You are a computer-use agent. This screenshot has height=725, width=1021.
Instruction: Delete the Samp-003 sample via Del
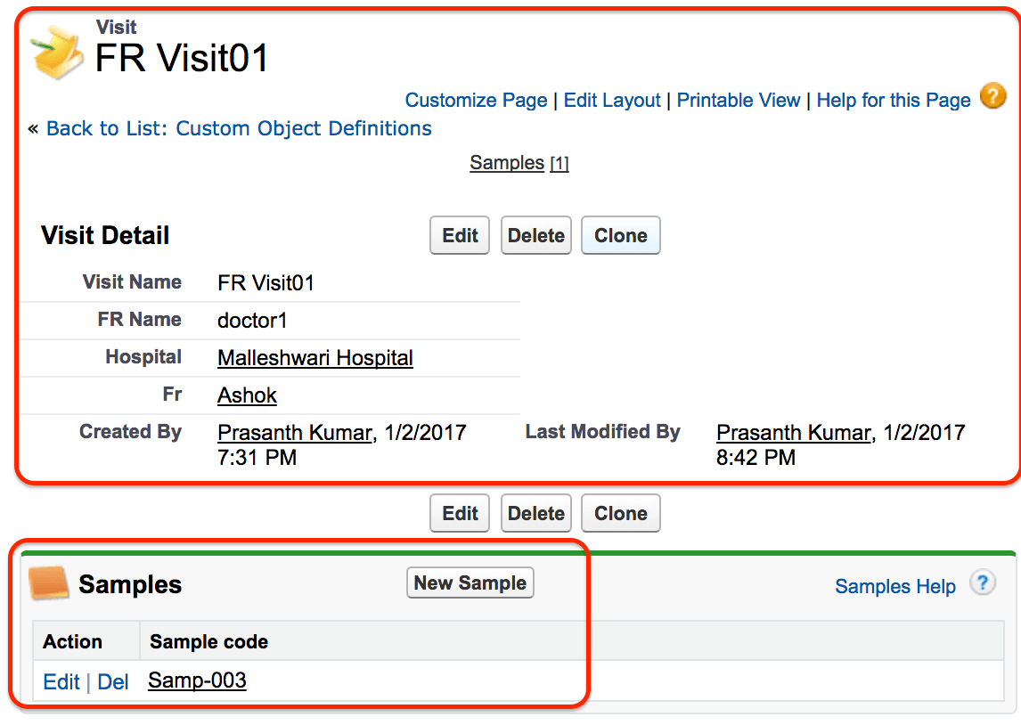click(113, 682)
